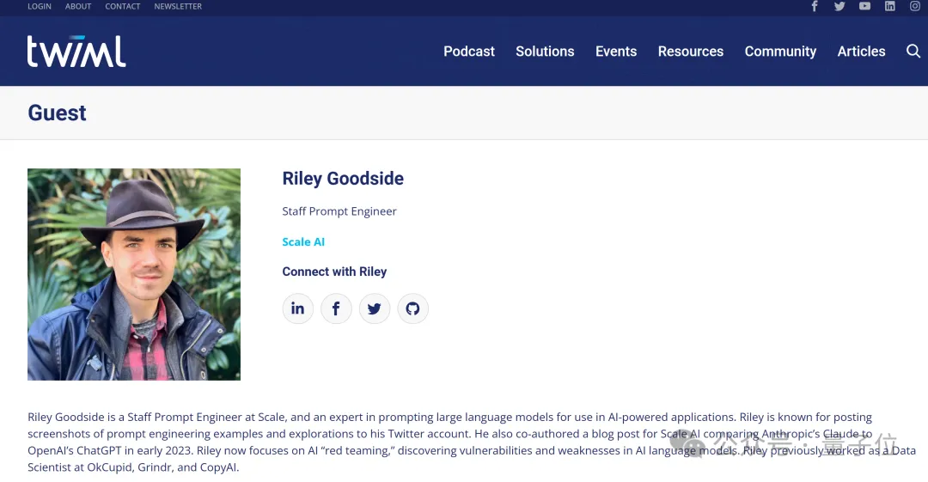This screenshot has height=482, width=928.
Task: Select Events in navigation bar
Action: [615, 52]
